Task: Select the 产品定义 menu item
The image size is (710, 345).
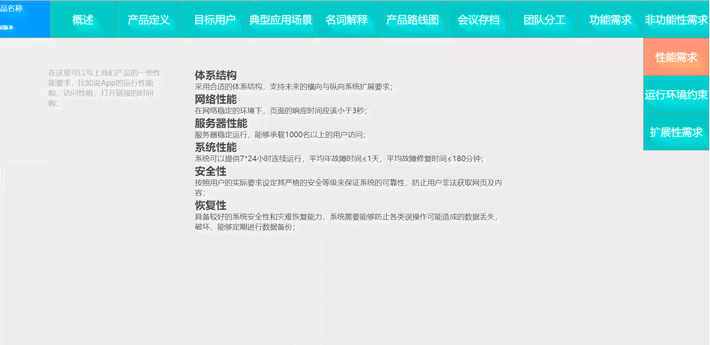Action: pos(149,19)
